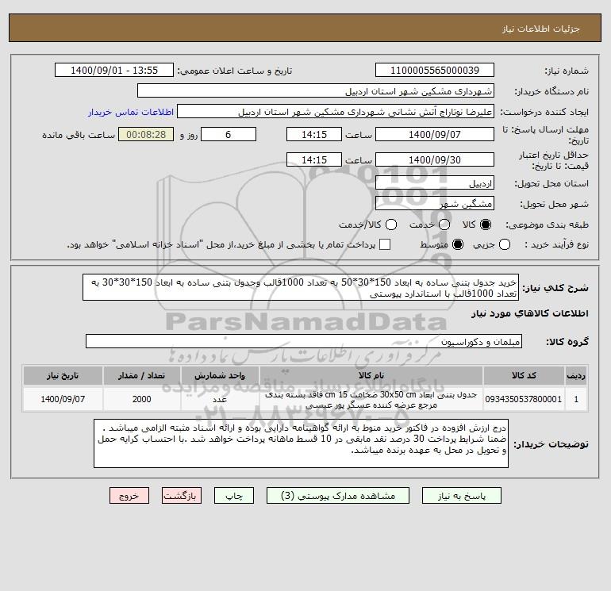Click the بازگشت back button
Image resolution: width=611 pixels, height=591 pixels.
coord(182,496)
